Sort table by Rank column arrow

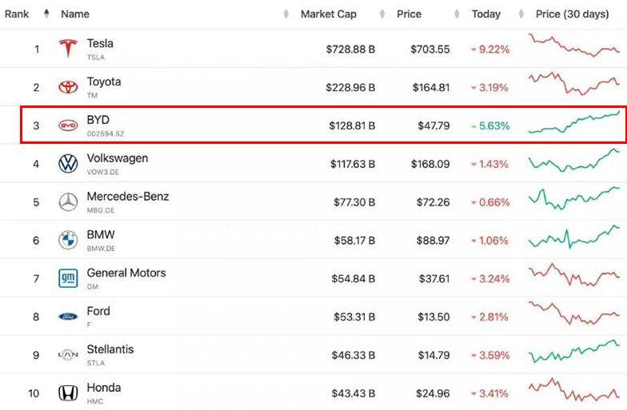point(46,14)
